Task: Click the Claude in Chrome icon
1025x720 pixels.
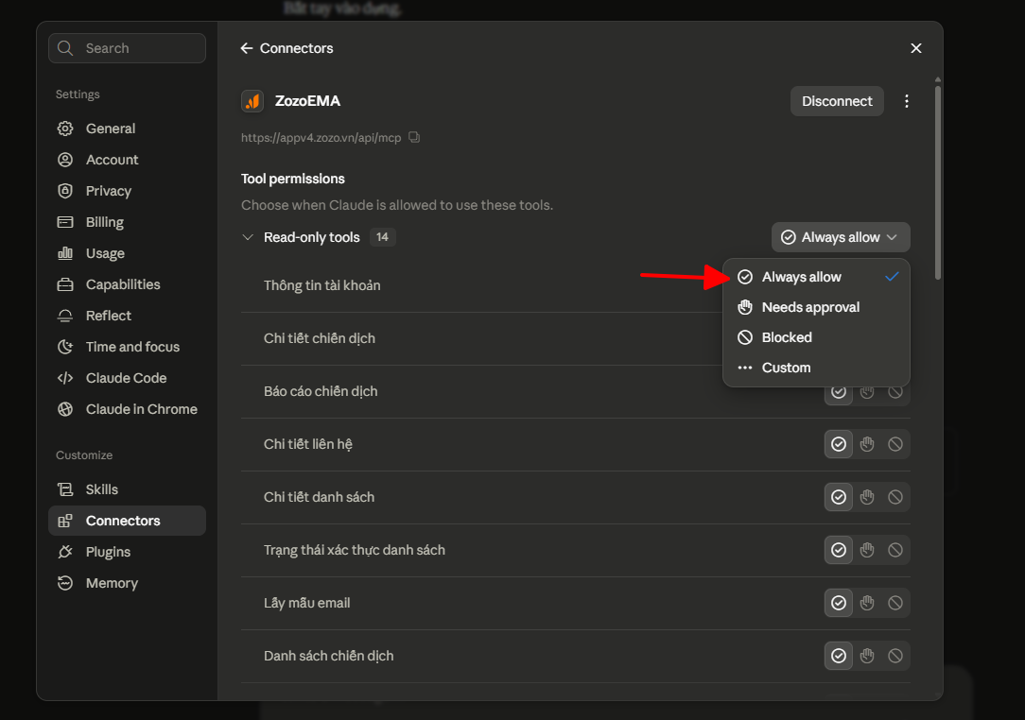Action: (x=65, y=410)
